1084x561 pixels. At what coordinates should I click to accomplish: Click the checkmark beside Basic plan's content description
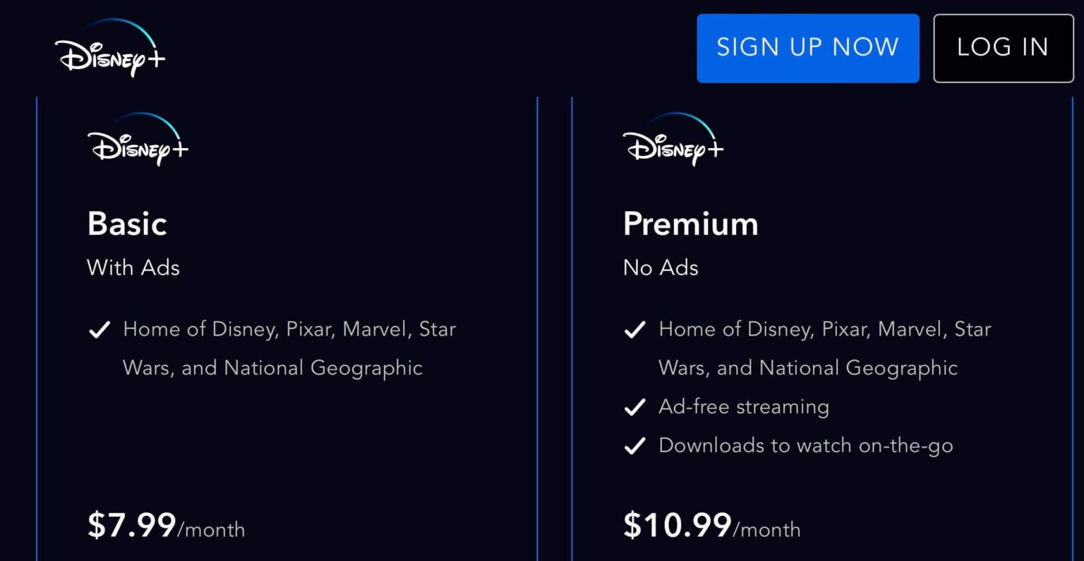101,328
